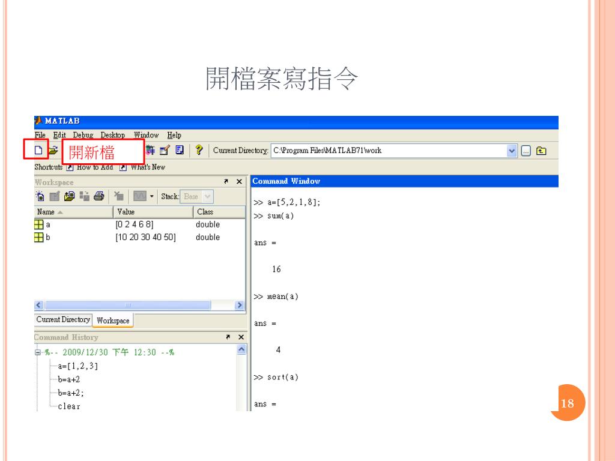615x461 pixels.
Task: Undock the Command History panel
Action: click(x=228, y=337)
